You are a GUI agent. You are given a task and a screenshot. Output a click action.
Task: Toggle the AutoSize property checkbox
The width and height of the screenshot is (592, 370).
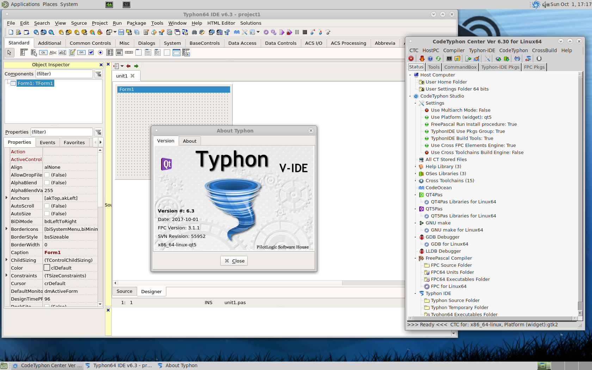point(47,214)
